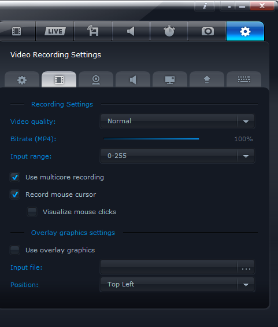Enable Use overlay graphics checkbox

[x=15, y=250]
